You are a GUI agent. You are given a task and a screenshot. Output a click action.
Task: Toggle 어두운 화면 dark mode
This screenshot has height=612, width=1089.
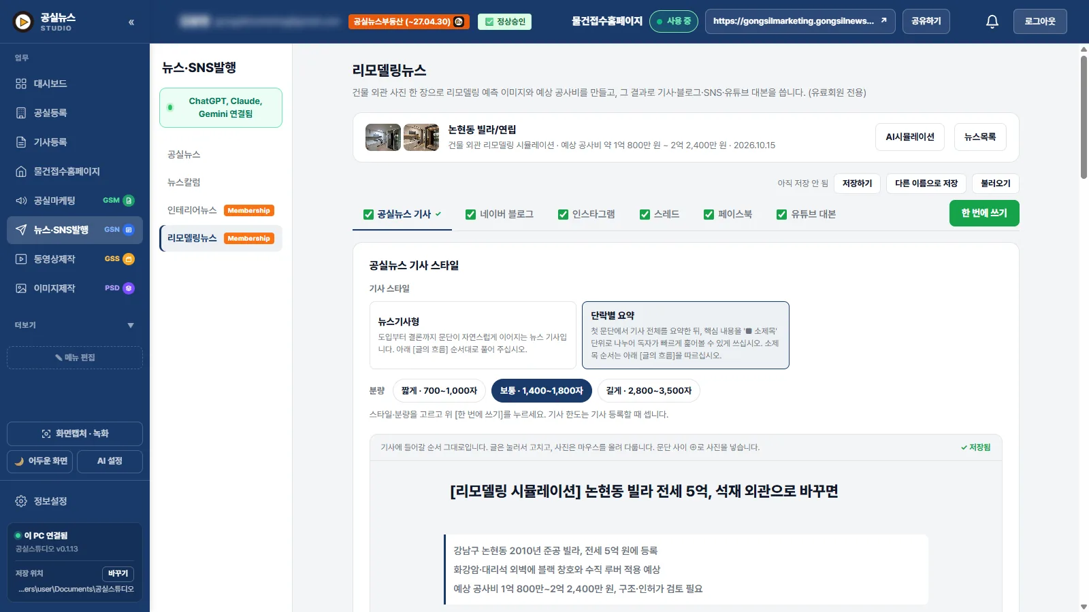point(41,461)
